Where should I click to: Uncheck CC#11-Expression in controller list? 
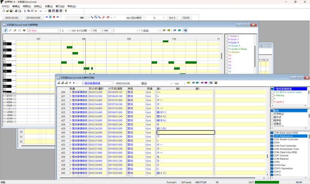tap(272, 169)
